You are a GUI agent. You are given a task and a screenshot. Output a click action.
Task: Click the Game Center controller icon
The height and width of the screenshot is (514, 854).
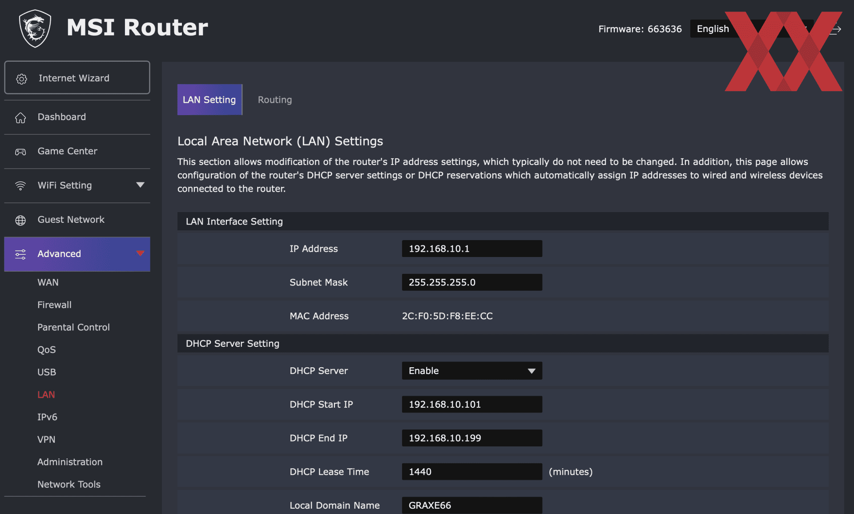click(20, 152)
